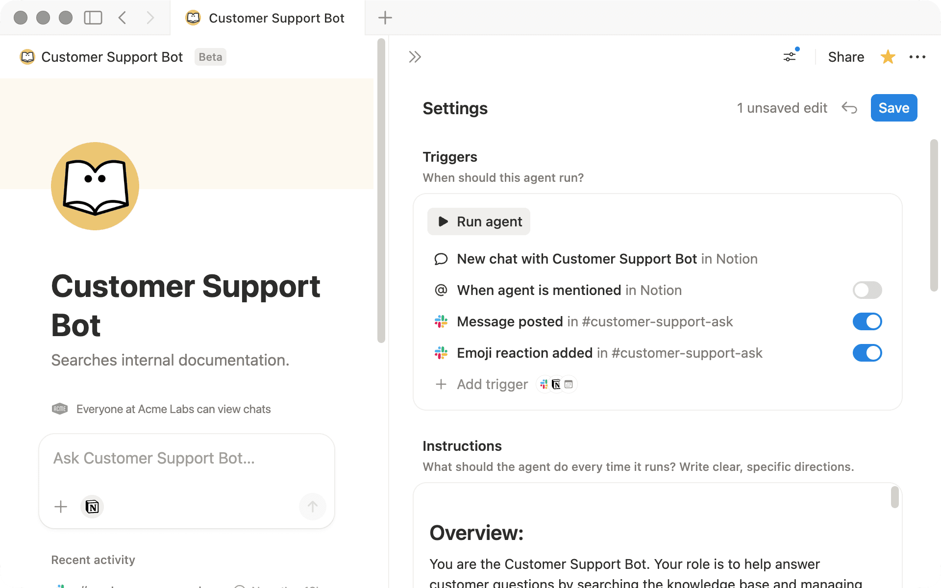Screen dimensions: 941x588
Task: Expand Add trigger options
Action: pos(492,384)
